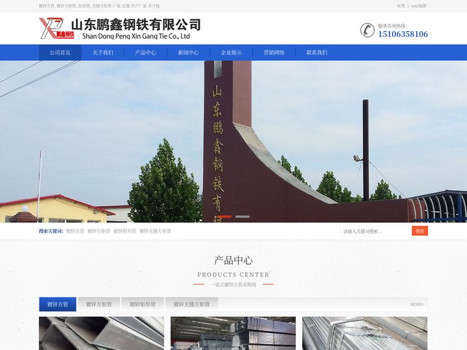Open the third product thumbnail of bundled tubes
The width and height of the screenshot is (467, 350).
365,333
